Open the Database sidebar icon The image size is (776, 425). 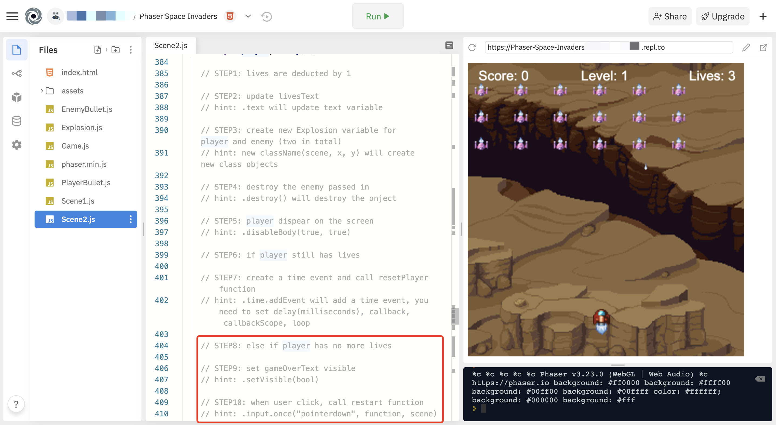16,121
